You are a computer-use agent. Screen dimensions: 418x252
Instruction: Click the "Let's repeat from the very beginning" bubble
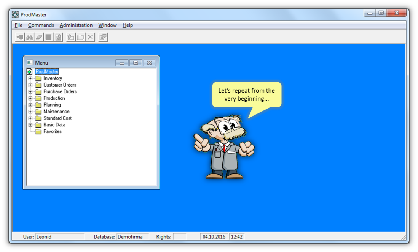[x=247, y=94]
